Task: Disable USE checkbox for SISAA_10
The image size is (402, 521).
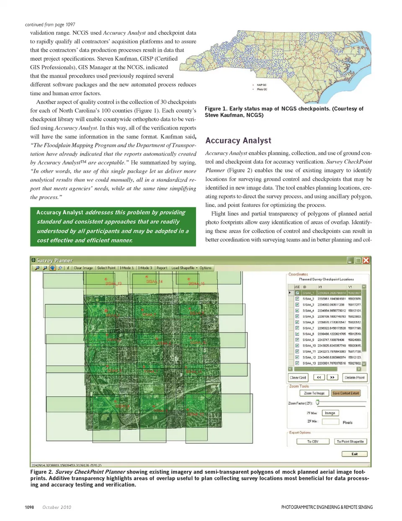Action: coord(297,346)
